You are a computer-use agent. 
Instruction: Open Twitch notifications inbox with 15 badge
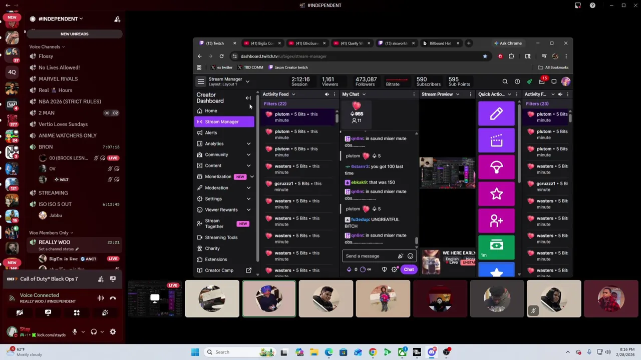[x=542, y=81]
